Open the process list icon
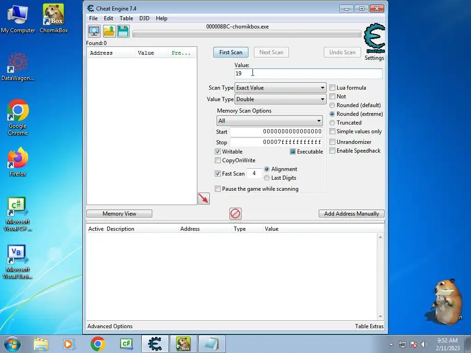Image resolution: width=471 pixels, height=353 pixels. click(x=94, y=31)
